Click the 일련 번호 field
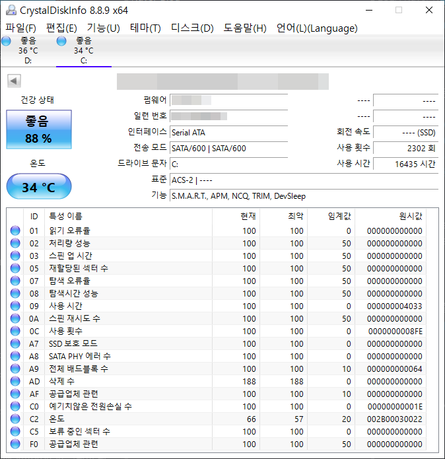 [229, 116]
